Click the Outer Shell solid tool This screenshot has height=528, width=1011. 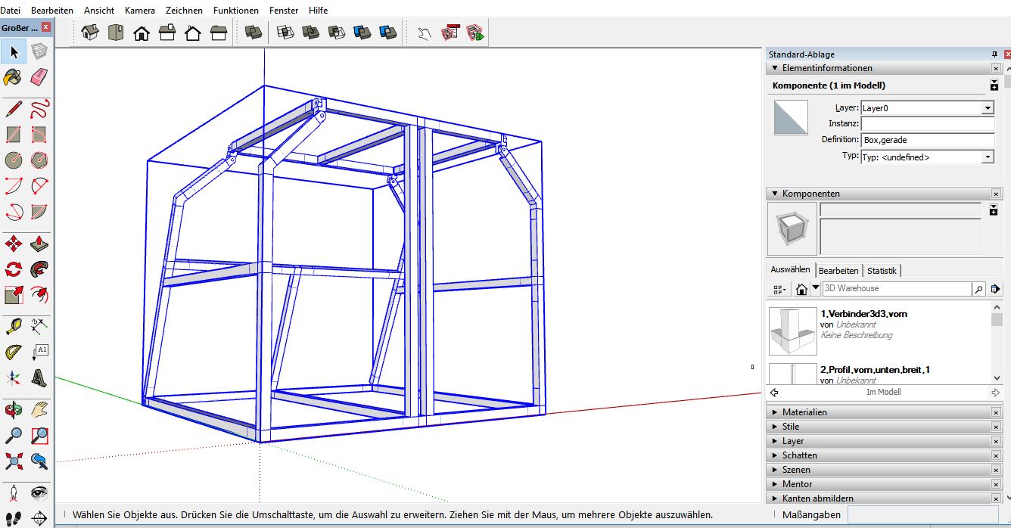coord(253,33)
